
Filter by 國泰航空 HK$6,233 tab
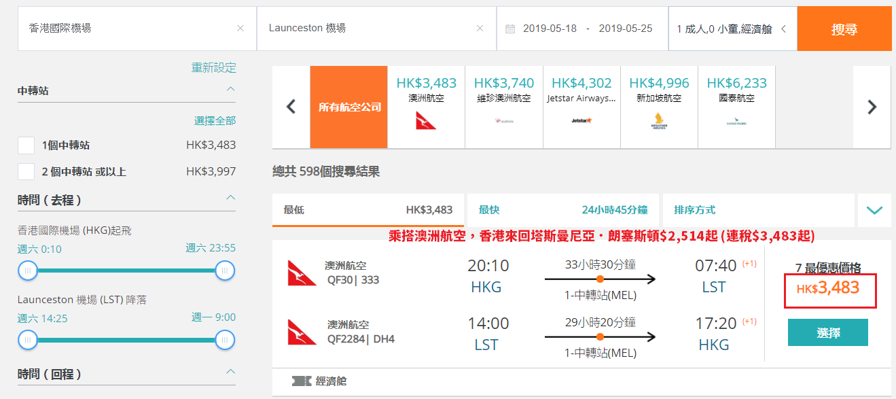[736, 107]
